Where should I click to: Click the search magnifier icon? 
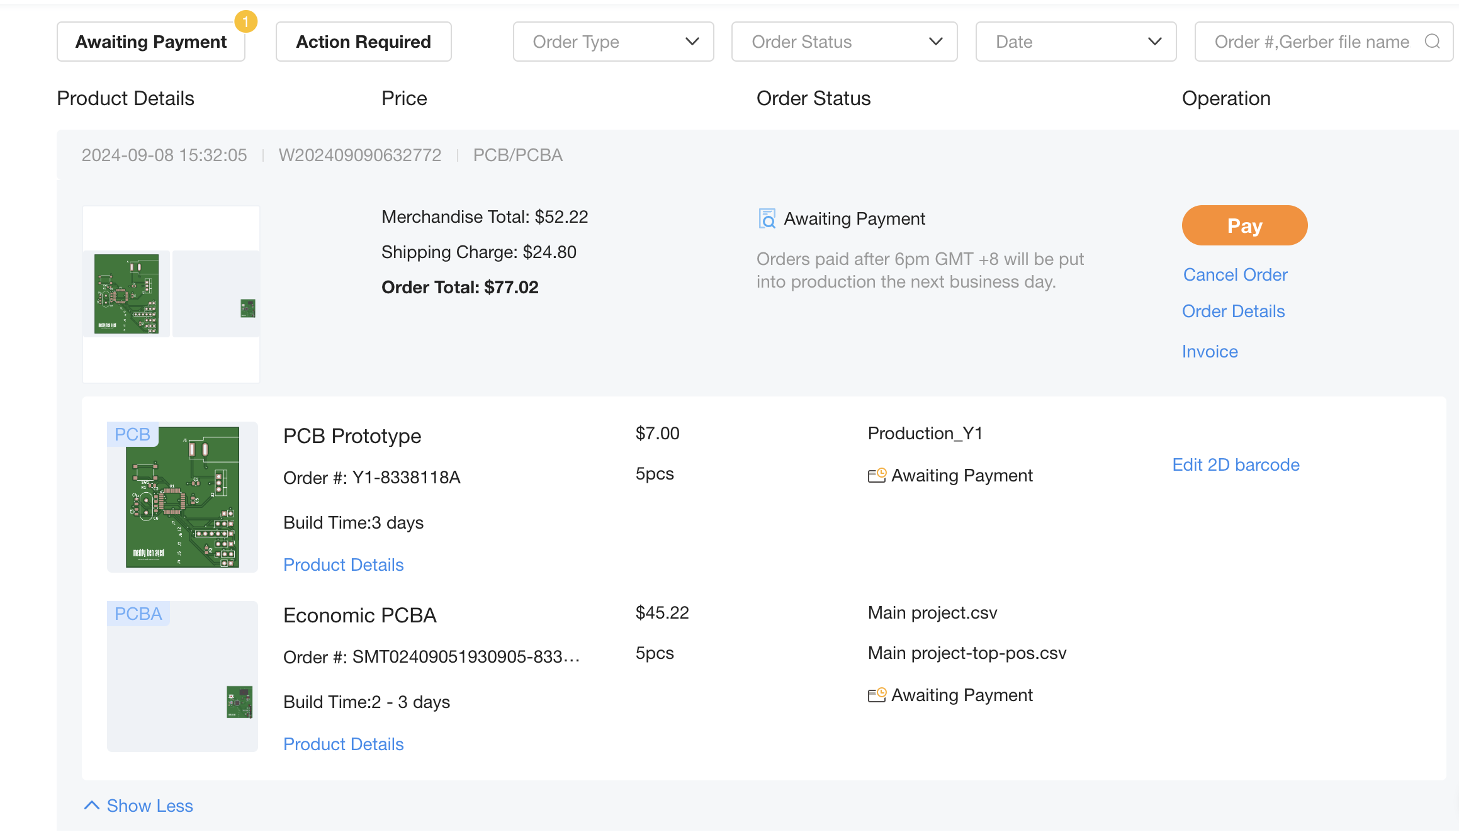coord(1433,42)
